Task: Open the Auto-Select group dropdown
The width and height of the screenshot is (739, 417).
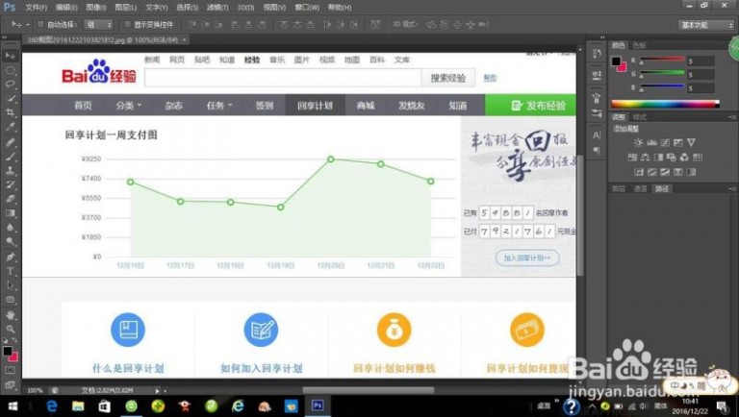Action: click(x=98, y=24)
